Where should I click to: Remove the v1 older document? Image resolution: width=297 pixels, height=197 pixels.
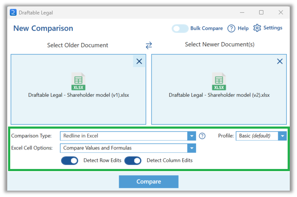(x=139, y=61)
